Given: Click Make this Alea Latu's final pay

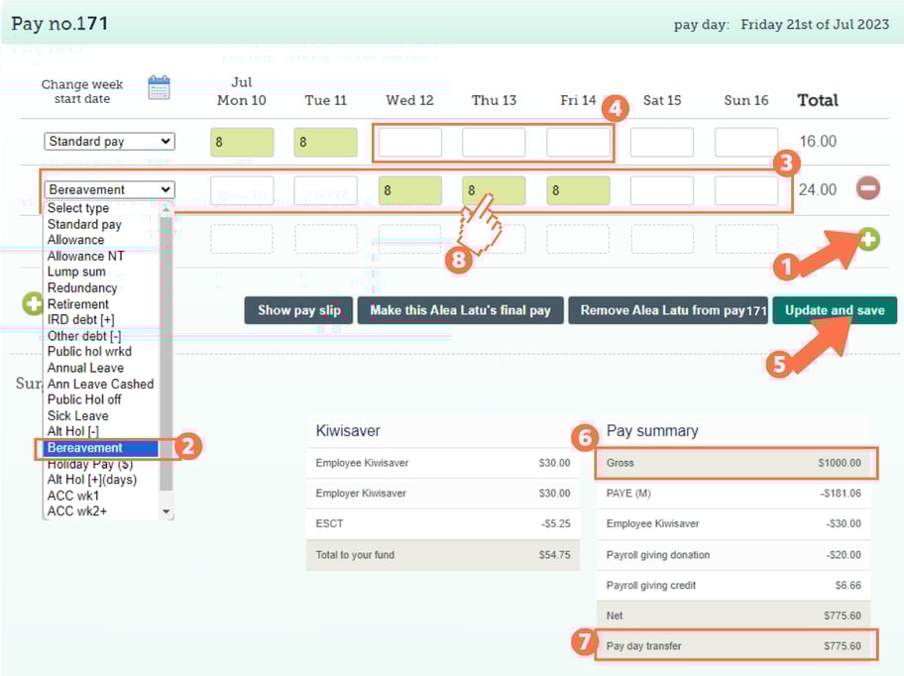Looking at the screenshot, I should click(x=460, y=310).
